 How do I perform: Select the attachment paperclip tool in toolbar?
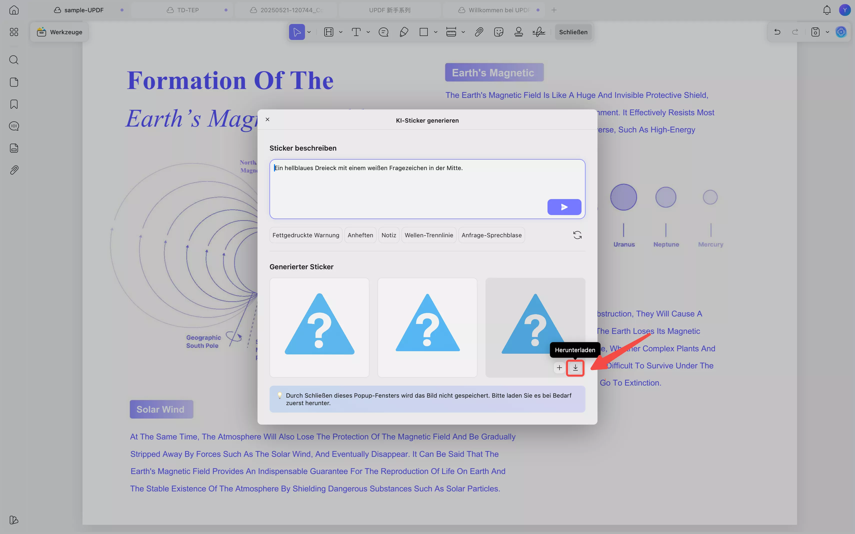tap(479, 32)
